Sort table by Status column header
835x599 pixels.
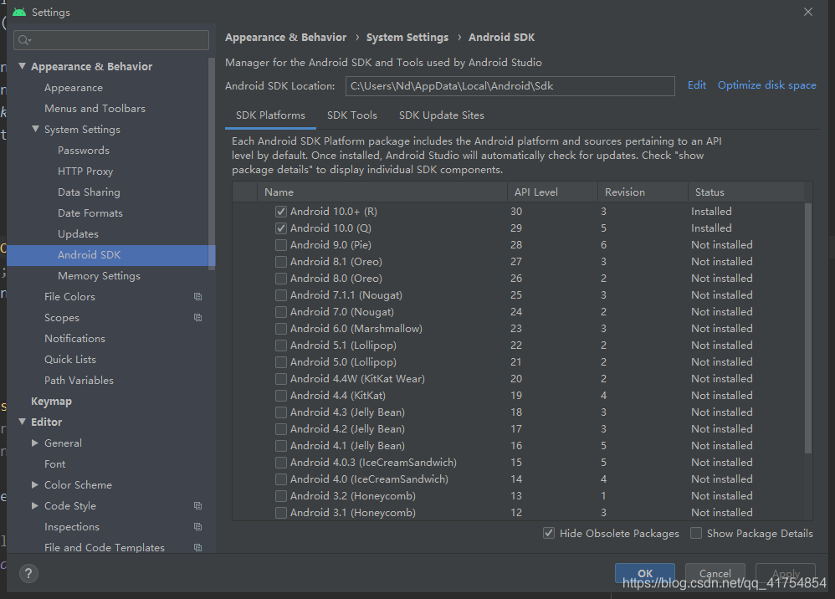(746, 192)
